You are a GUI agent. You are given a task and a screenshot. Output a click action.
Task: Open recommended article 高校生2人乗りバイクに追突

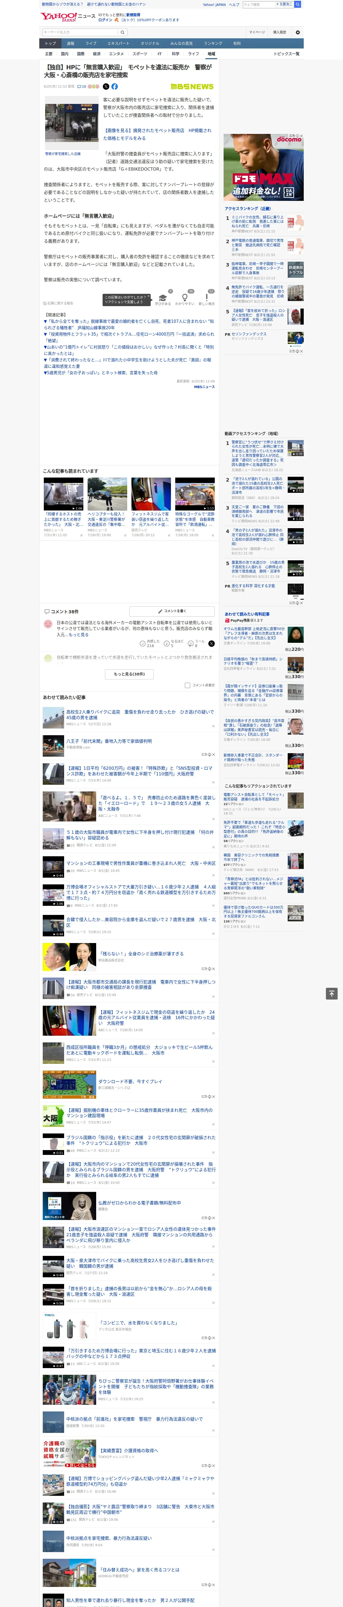140,714
